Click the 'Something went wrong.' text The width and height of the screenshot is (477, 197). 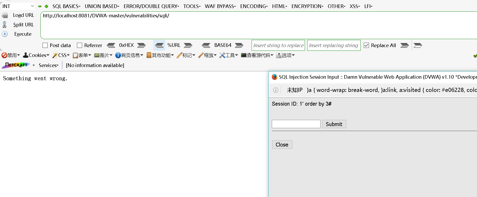point(35,78)
